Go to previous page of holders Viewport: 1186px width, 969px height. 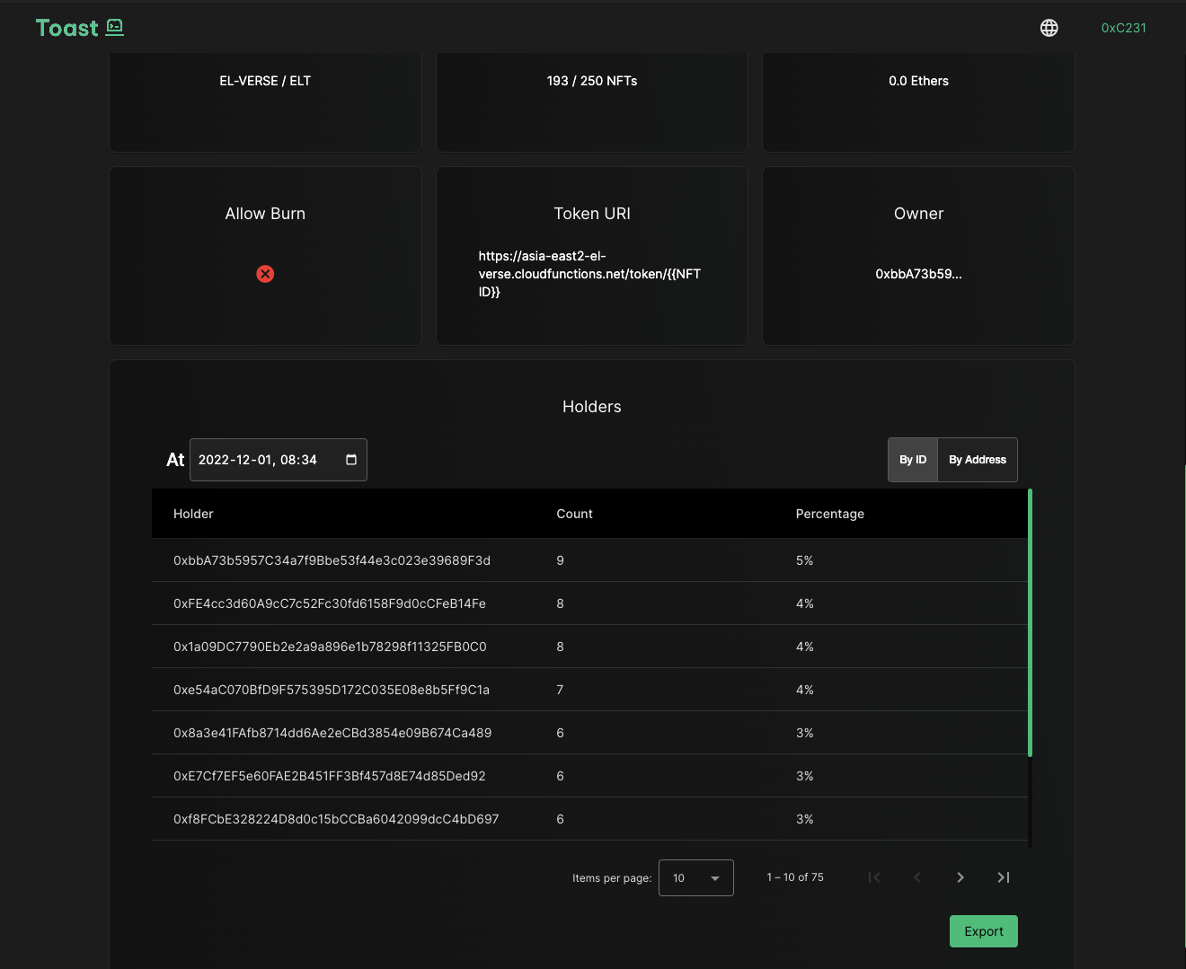pos(917,877)
